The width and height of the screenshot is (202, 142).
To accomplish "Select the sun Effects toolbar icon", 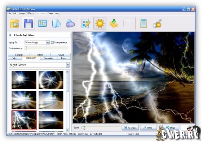I will [x=100, y=23].
